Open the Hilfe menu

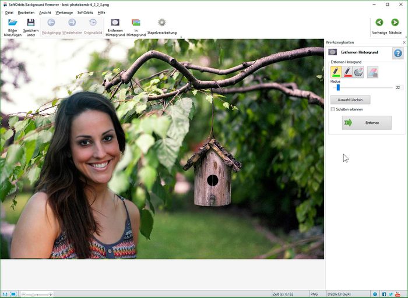pyautogui.click(x=101, y=12)
